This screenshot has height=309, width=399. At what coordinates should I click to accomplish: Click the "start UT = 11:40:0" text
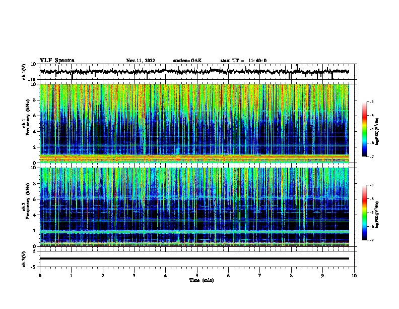point(243,61)
